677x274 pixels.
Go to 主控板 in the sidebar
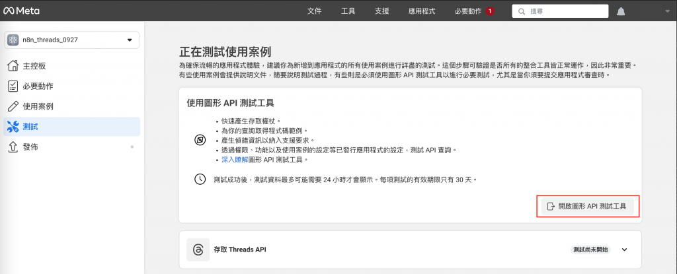71,66
